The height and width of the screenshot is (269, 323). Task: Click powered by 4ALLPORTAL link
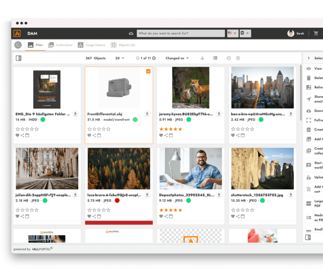33,249
